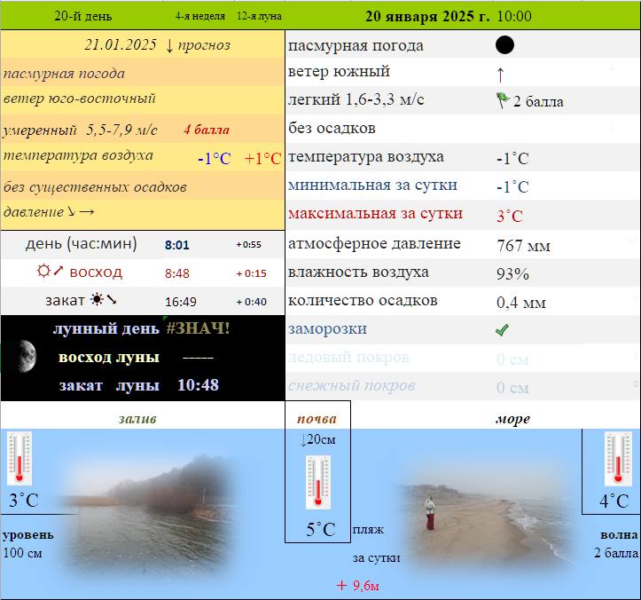The image size is (641, 600).
Task: Select the 'залив' heading
Action: tap(137, 419)
